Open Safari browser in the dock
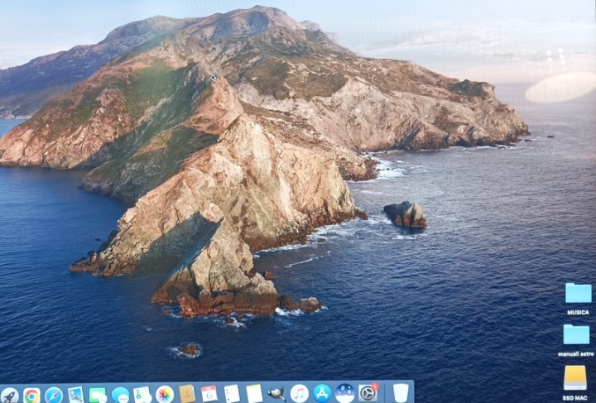 [x=54, y=395]
